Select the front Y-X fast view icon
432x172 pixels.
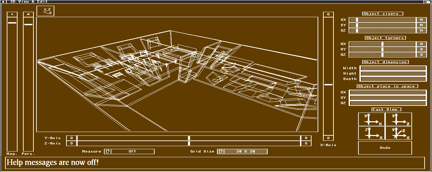pyautogui.click(x=371, y=119)
